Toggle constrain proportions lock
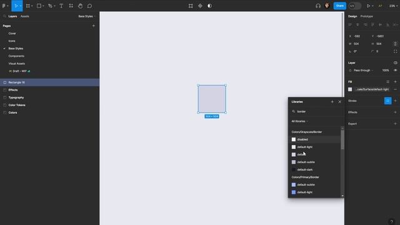400x225 pixels. coord(395,44)
